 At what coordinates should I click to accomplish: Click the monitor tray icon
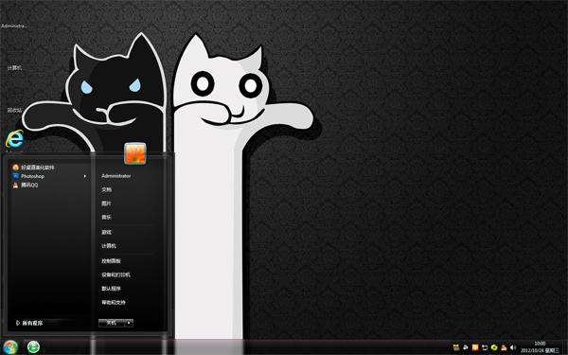(485, 347)
